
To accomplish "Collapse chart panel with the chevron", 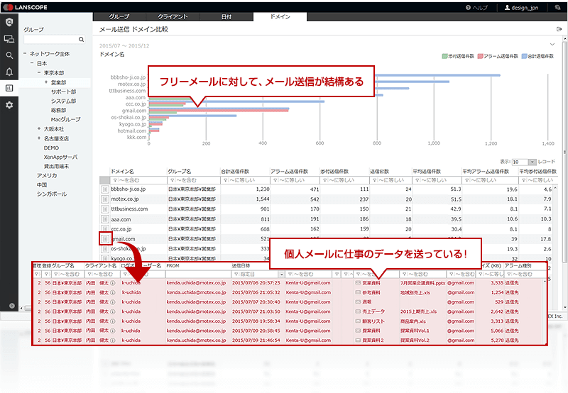I will pos(552,44).
